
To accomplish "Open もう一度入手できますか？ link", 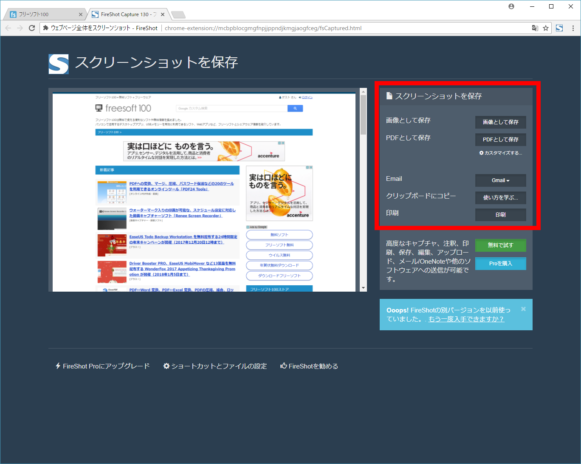I will coord(466,319).
